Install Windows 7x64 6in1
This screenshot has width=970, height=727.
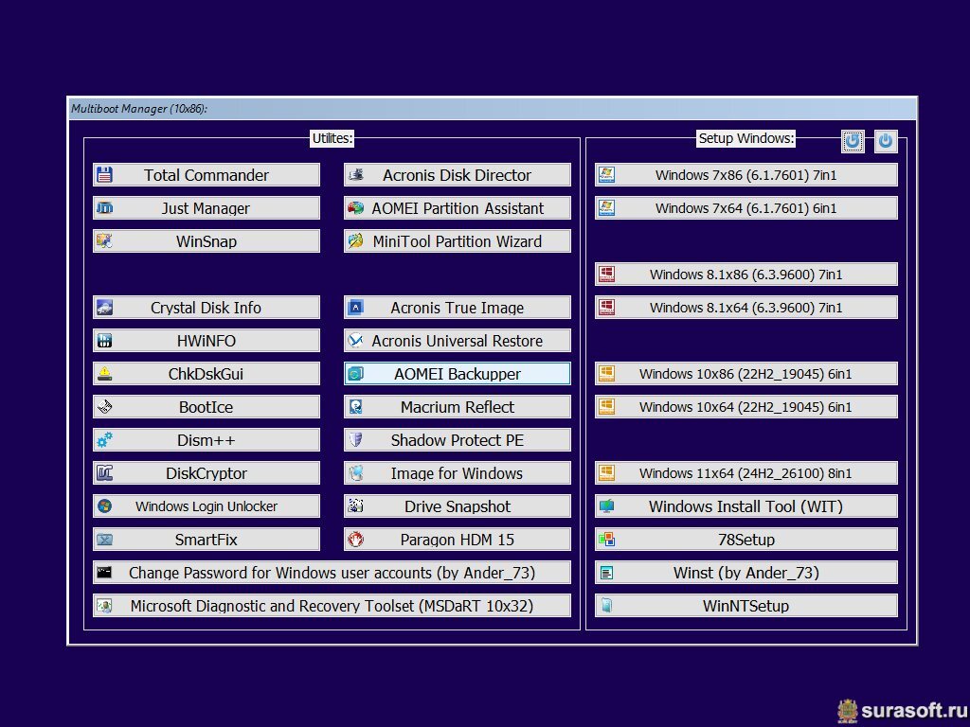coord(746,208)
